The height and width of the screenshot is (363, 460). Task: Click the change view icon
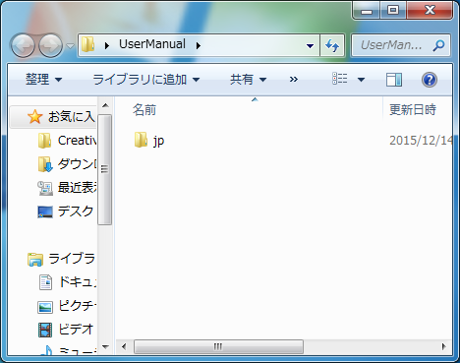[340, 79]
